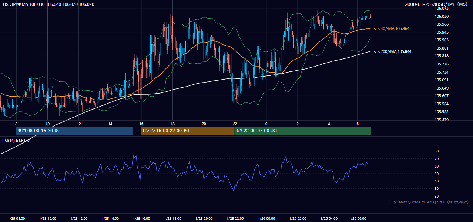Click the RSI 30 level label
Screen dimensions: 473x222
coord(436,189)
